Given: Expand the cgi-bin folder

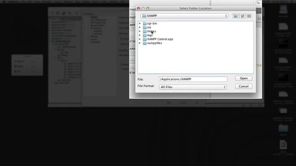Looking at the screenshot, I should pos(140,24).
